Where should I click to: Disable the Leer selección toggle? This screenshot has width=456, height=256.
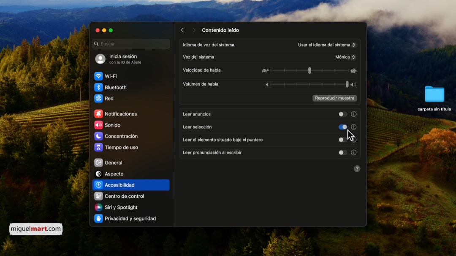(x=342, y=127)
